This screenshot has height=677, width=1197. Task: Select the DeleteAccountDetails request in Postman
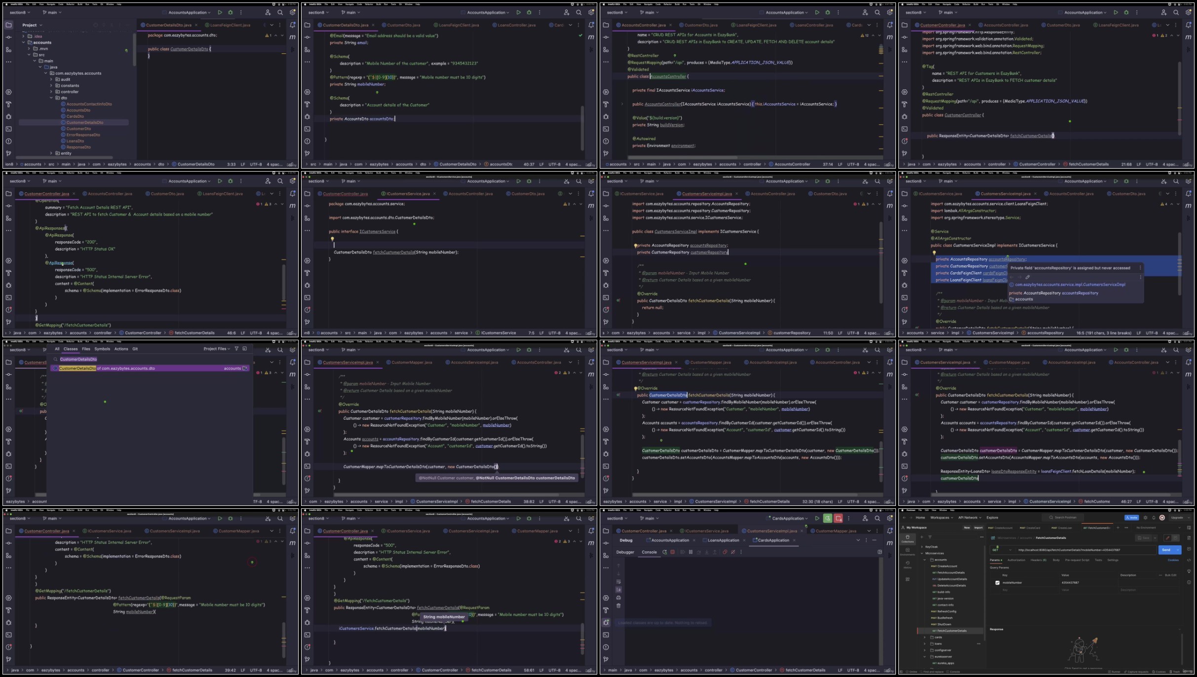pos(950,585)
